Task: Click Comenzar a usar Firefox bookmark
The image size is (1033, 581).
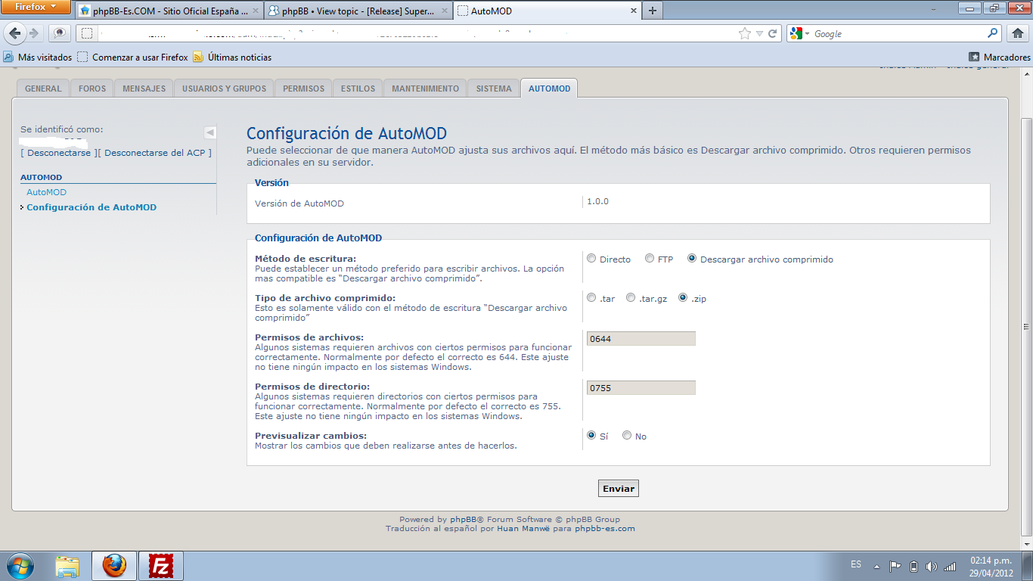Action: (132, 57)
